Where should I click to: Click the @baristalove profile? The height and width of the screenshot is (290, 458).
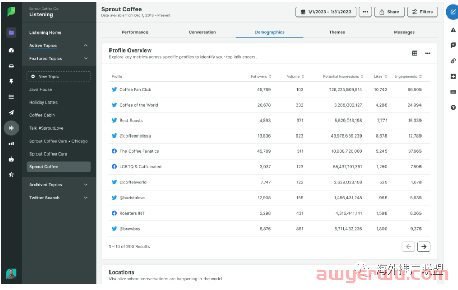pos(132,198)
